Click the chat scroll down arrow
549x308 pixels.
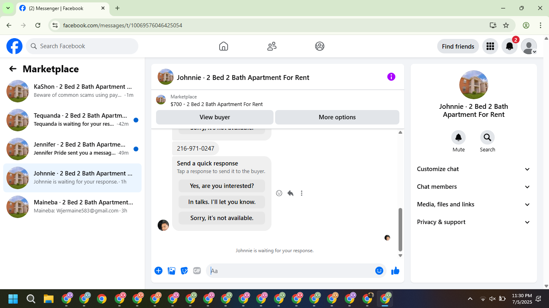(x=400, y=255)
